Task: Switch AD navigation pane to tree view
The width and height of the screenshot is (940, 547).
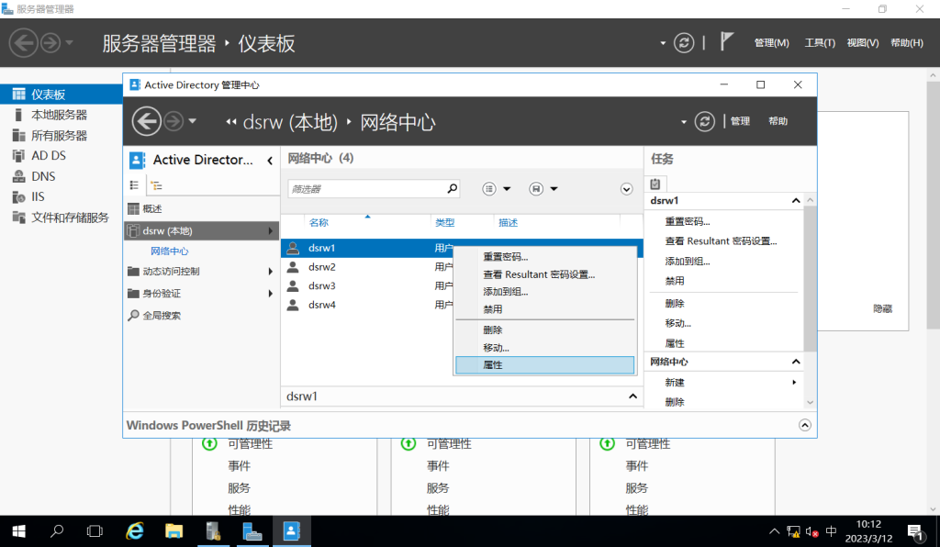Action: coord(156,185)
